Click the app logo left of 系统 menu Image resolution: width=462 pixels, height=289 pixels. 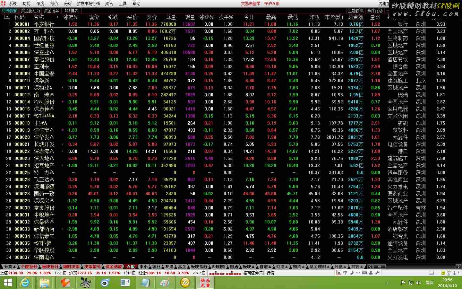click(4, 3)
